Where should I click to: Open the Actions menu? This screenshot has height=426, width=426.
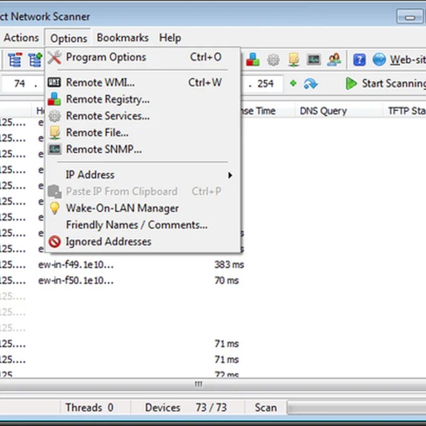(x=21, y=38)
